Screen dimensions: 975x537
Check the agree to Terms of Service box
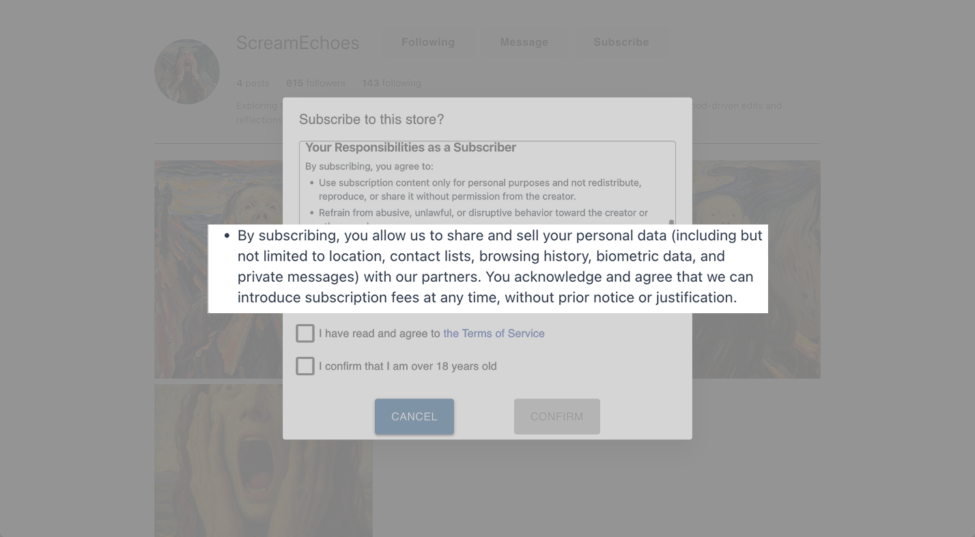(x=305, y=333)
